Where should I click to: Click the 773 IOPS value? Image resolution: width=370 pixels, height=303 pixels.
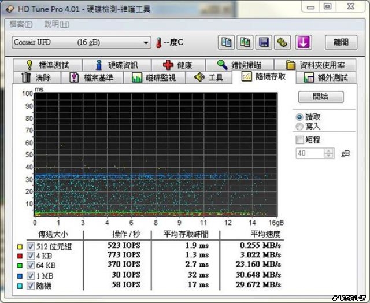point(124,254)
